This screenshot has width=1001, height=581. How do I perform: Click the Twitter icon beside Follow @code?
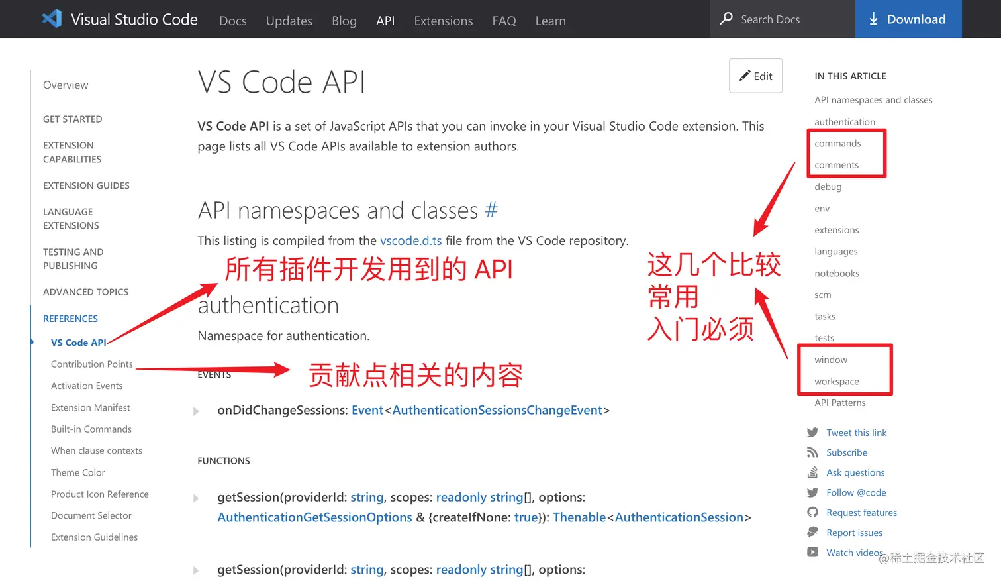pos(812,492)
